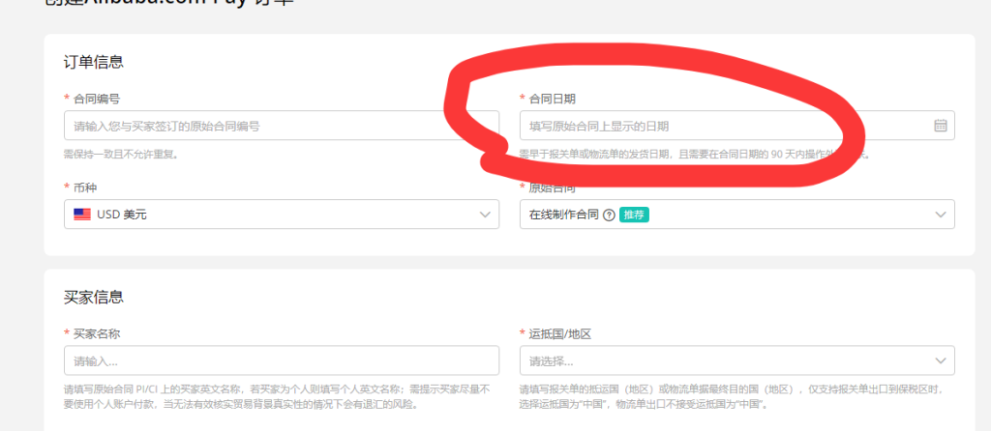This screenshot has height=431, width=991.
Task: Focus the 买家名称 input field
Action: 281,360
